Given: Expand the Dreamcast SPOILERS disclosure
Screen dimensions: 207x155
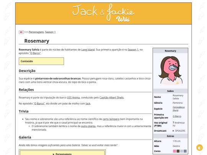Looking at the screenshot, I should (x=179, y=131).
